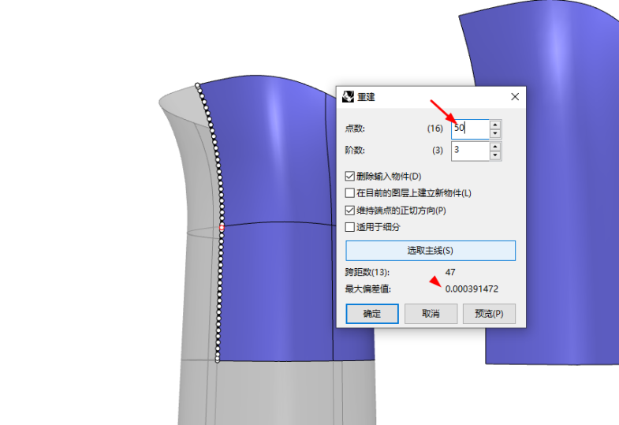Click the 点数 input field
The width and height of the screenshot is (619, 425).
pyautogui.click(x=470, y=129)
